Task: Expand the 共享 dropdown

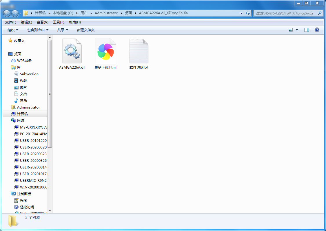Action: pos(63,30)
